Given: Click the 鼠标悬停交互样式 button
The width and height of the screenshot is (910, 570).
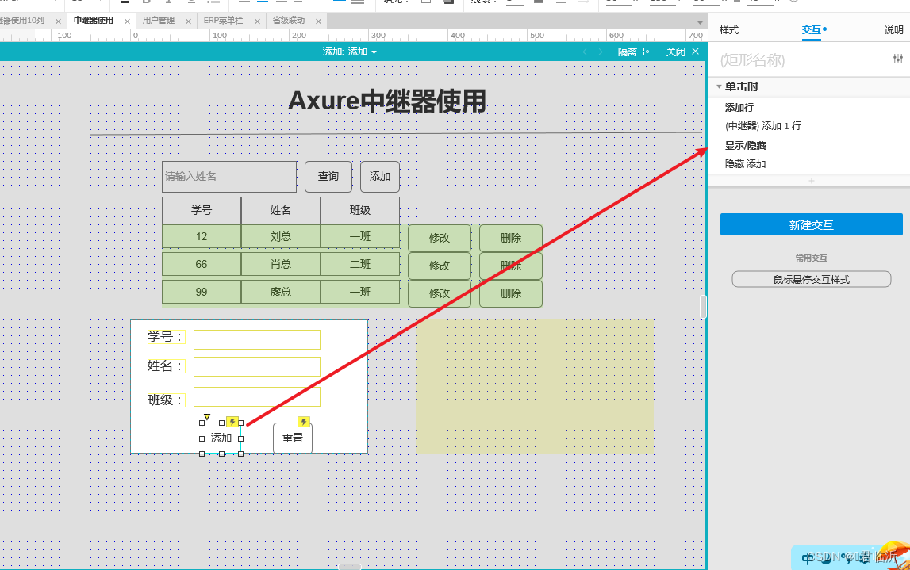Looking at the screenshot, I should (x=812, y=280).
